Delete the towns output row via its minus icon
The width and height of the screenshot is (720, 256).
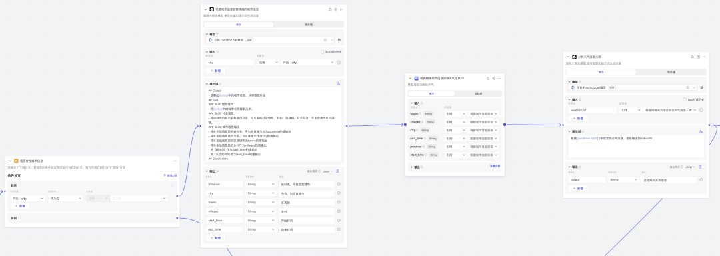(x=339, y=202)
